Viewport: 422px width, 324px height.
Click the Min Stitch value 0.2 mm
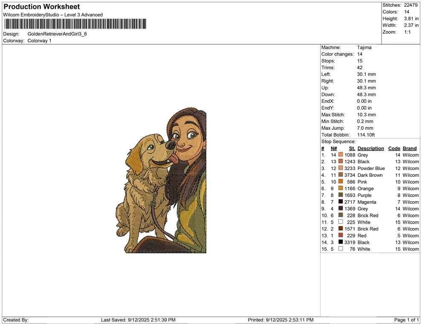[x=365, y=121]
